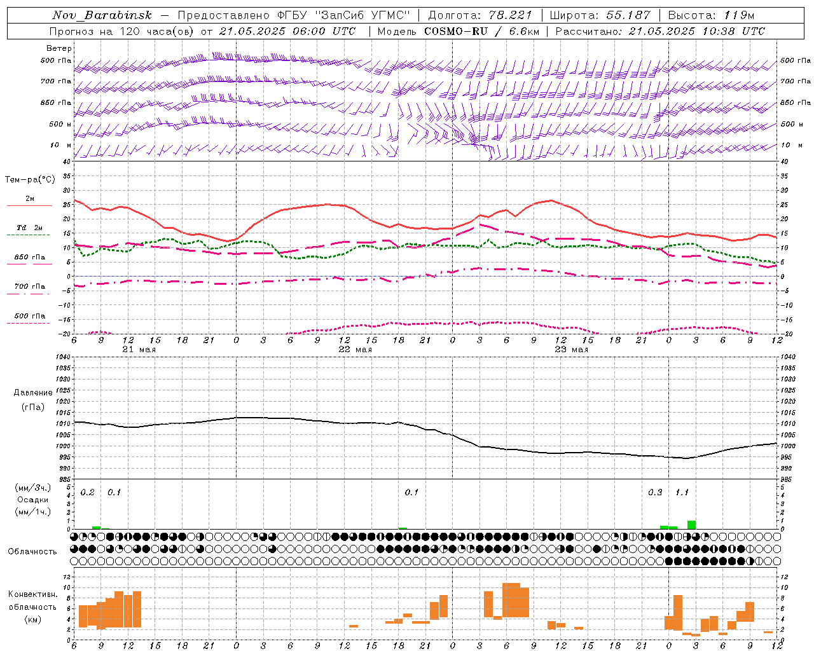The image size is (814, 651).
Task: Click the "Рассчитано: 21.05.2025 10:38 UTC" timestamp
Action: coord(660,31)
